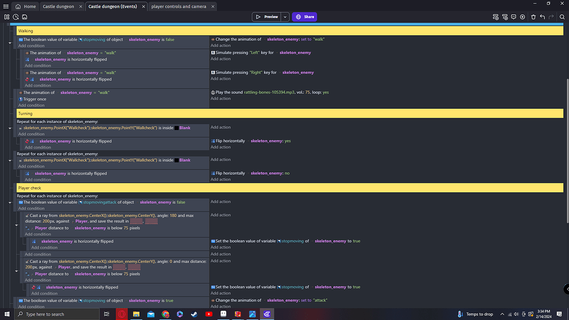Show hidden system tray icons
This screenshot has width=569, height=320.
502,314
